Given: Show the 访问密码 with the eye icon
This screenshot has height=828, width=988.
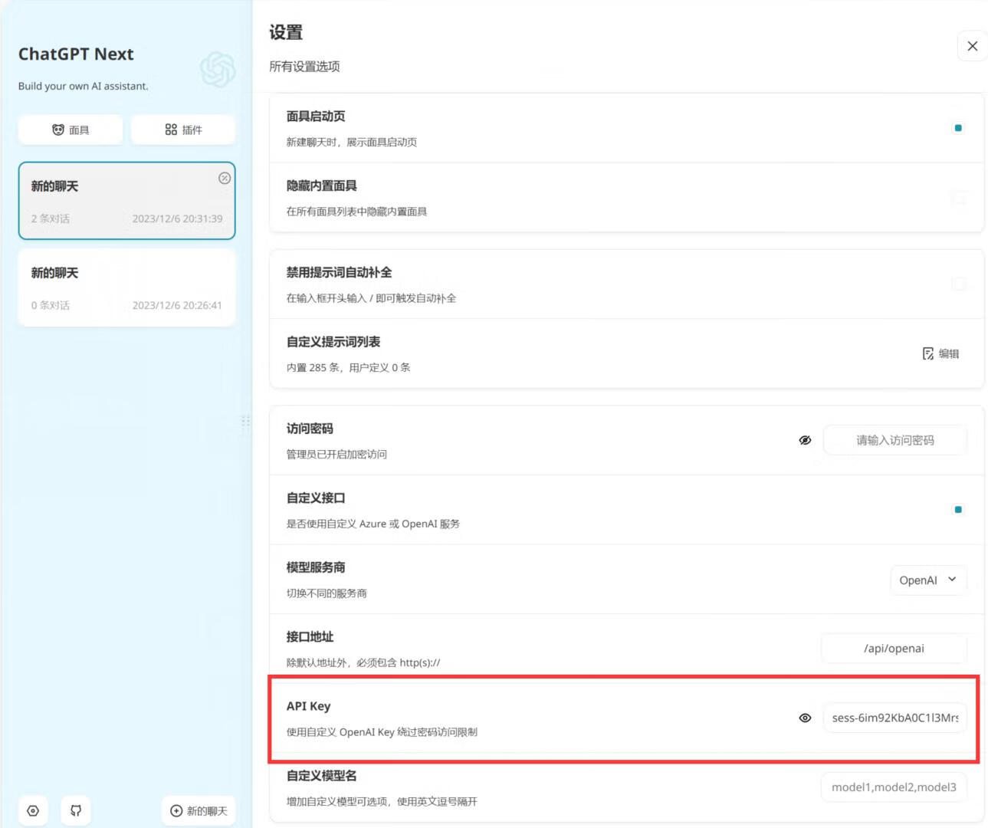Looking at the screenshot, I should (x=805, y=440).
